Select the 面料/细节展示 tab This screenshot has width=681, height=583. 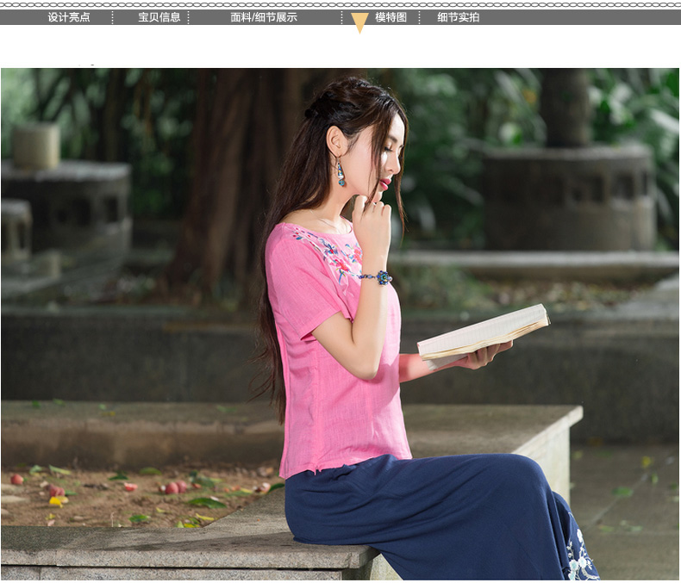[x=264, y=17]
